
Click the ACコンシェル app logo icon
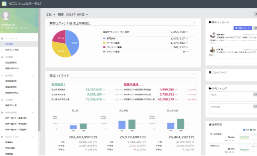pos(4,4)
